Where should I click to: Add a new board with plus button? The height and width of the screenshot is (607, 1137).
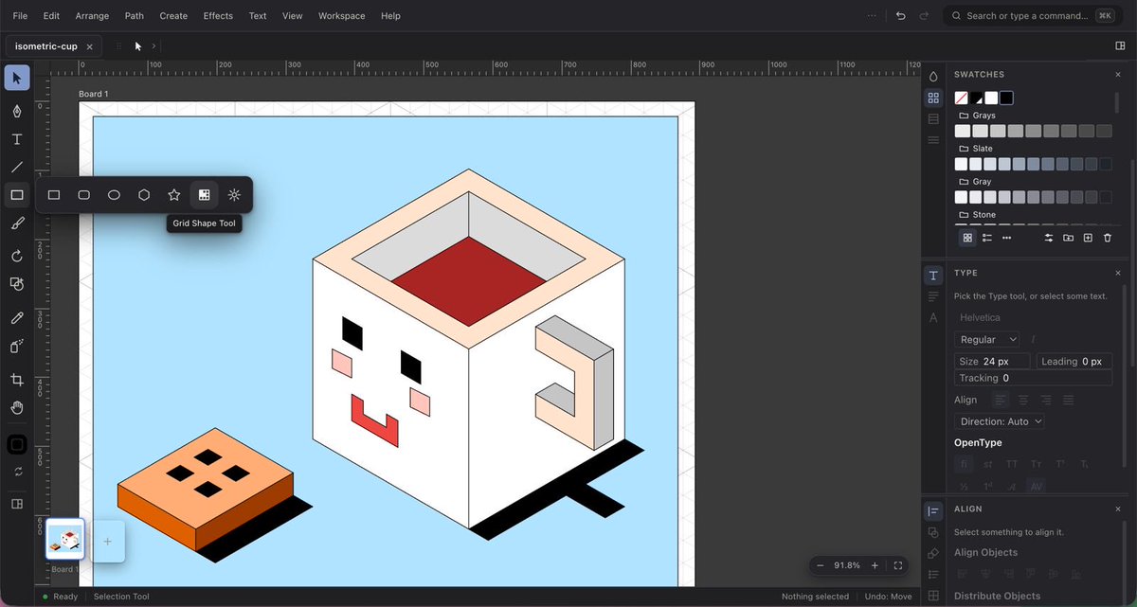coord(107,542)
